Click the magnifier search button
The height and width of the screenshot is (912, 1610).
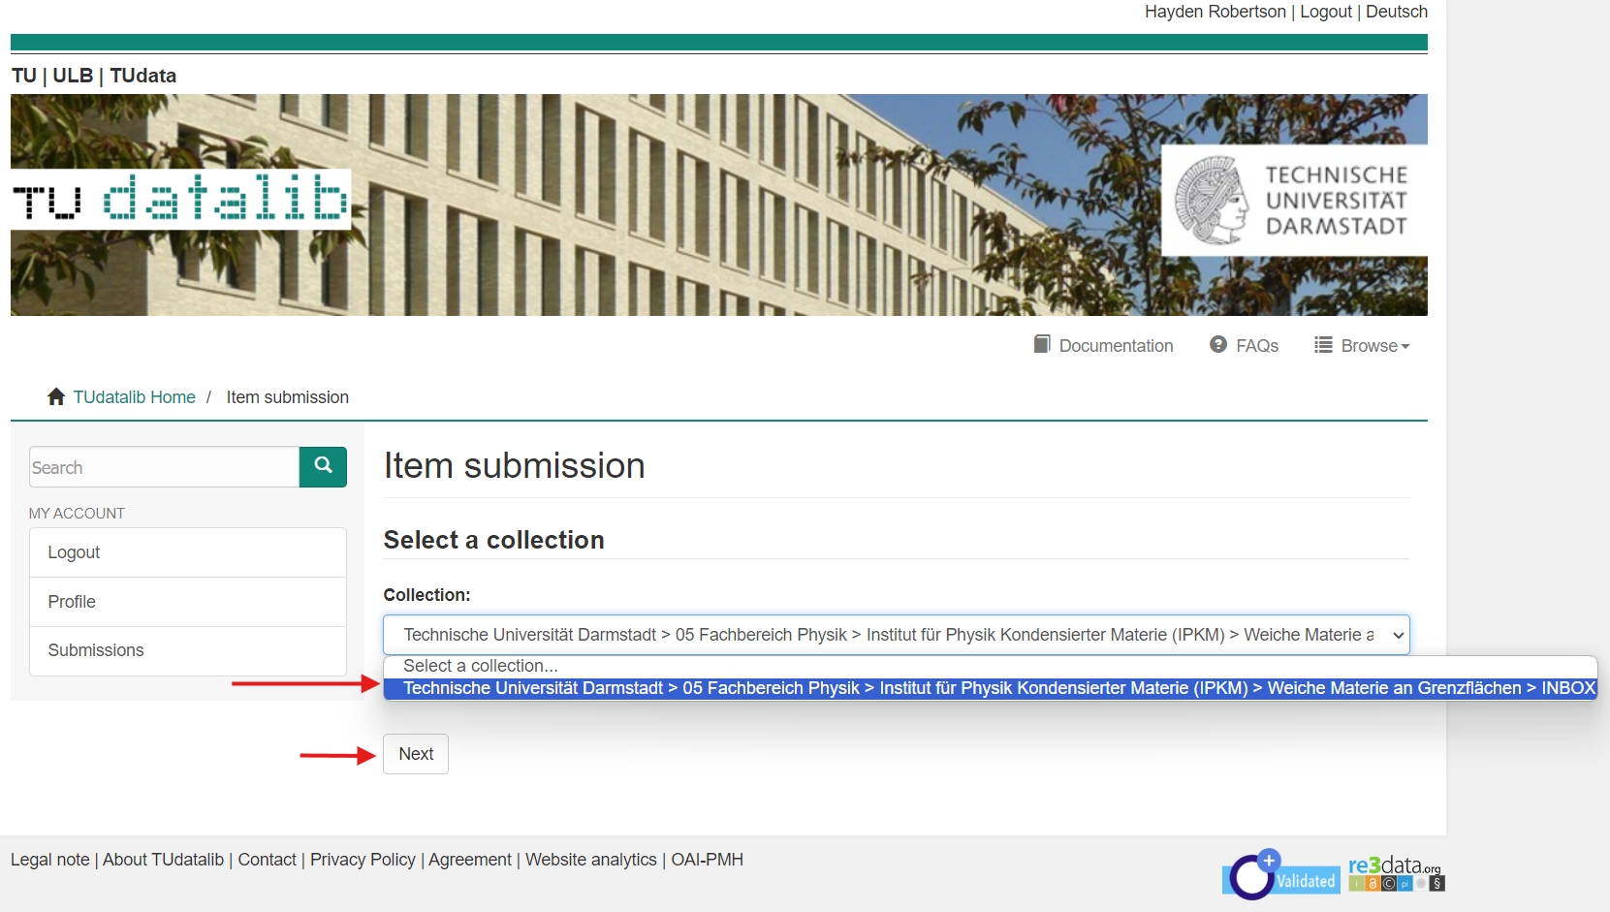pos(323,467)
